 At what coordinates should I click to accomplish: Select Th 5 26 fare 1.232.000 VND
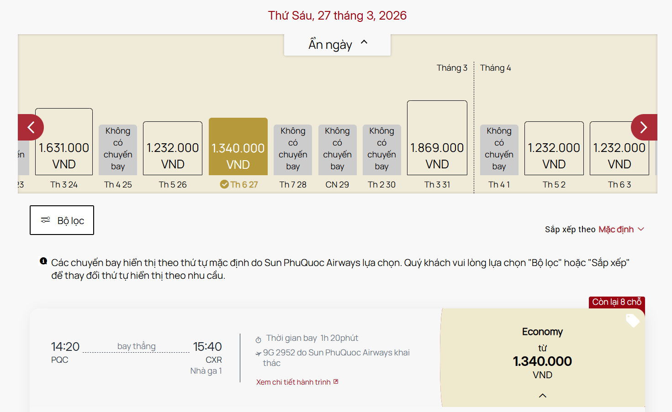coord(173,149)
